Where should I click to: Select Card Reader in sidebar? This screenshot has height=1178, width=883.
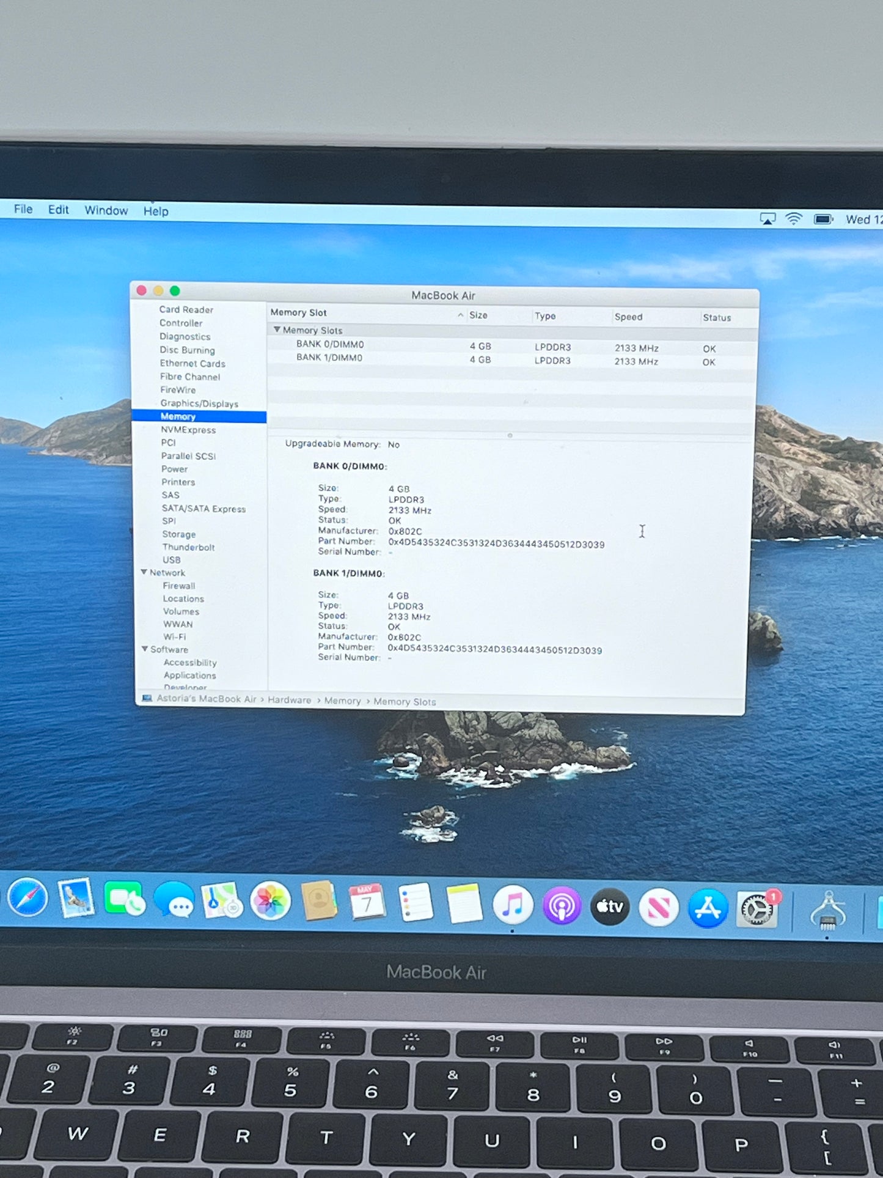tap(186, 309)
